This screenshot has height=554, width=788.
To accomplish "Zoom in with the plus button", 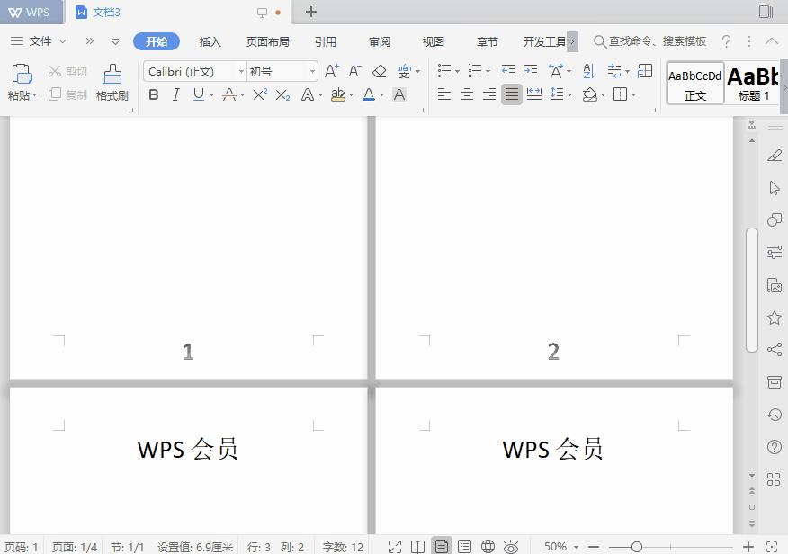I will [x=748, y=547].
